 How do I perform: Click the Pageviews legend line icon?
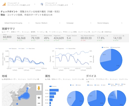pyautogui.click(x=56, y=49)
